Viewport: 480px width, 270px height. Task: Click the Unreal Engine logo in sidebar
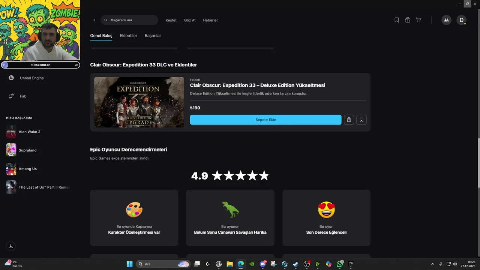[x=11, y=78]
